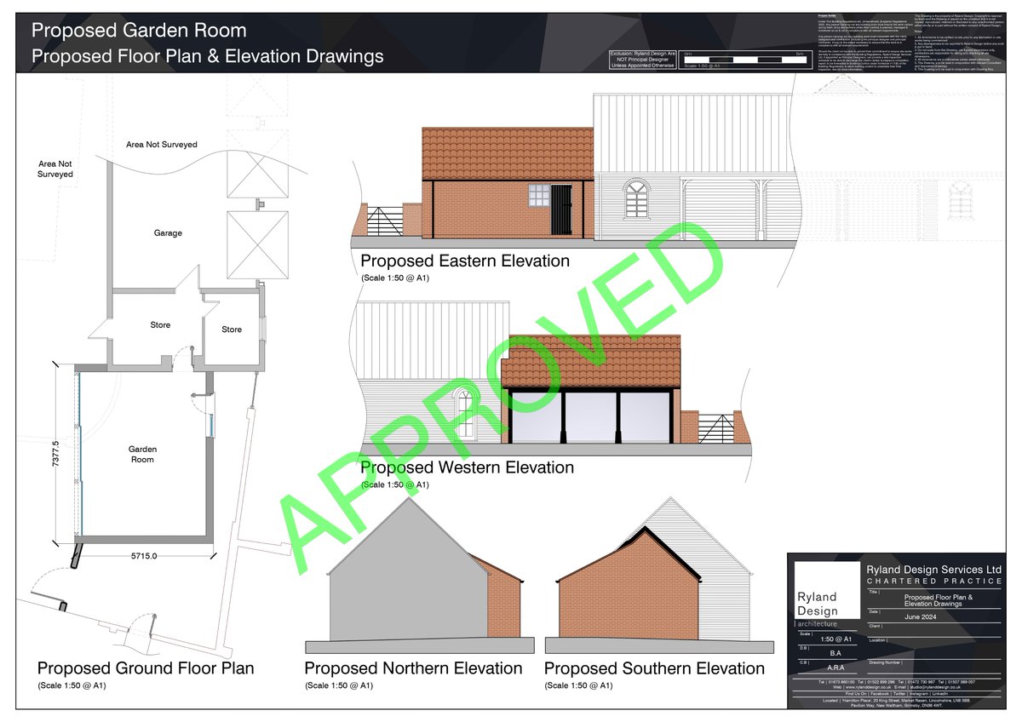The width and height of the screenshot is (1022, 722).
Task: Click the 'Proposed Southern Elevation' caption
Action: point(654,668)
